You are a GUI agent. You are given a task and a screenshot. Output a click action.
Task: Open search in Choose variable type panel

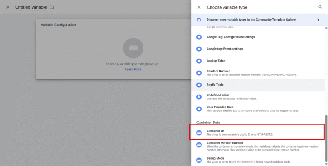pos(320,7)
